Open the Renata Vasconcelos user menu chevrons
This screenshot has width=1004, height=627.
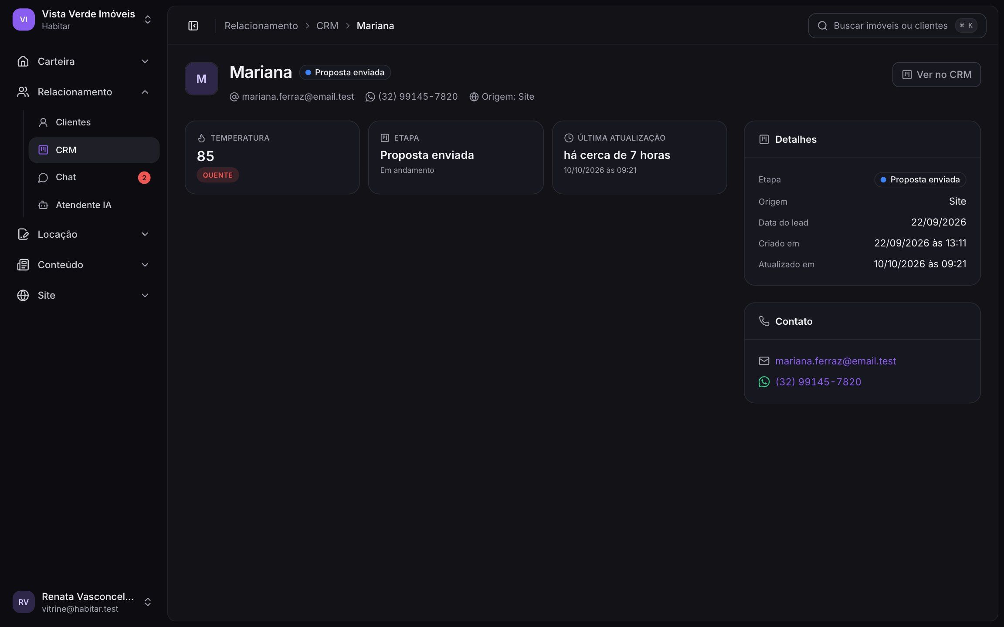click(148, 602)
